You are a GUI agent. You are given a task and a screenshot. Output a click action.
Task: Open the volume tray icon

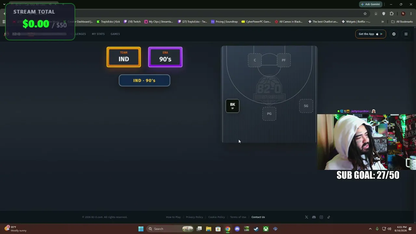(x=389, y=229)
